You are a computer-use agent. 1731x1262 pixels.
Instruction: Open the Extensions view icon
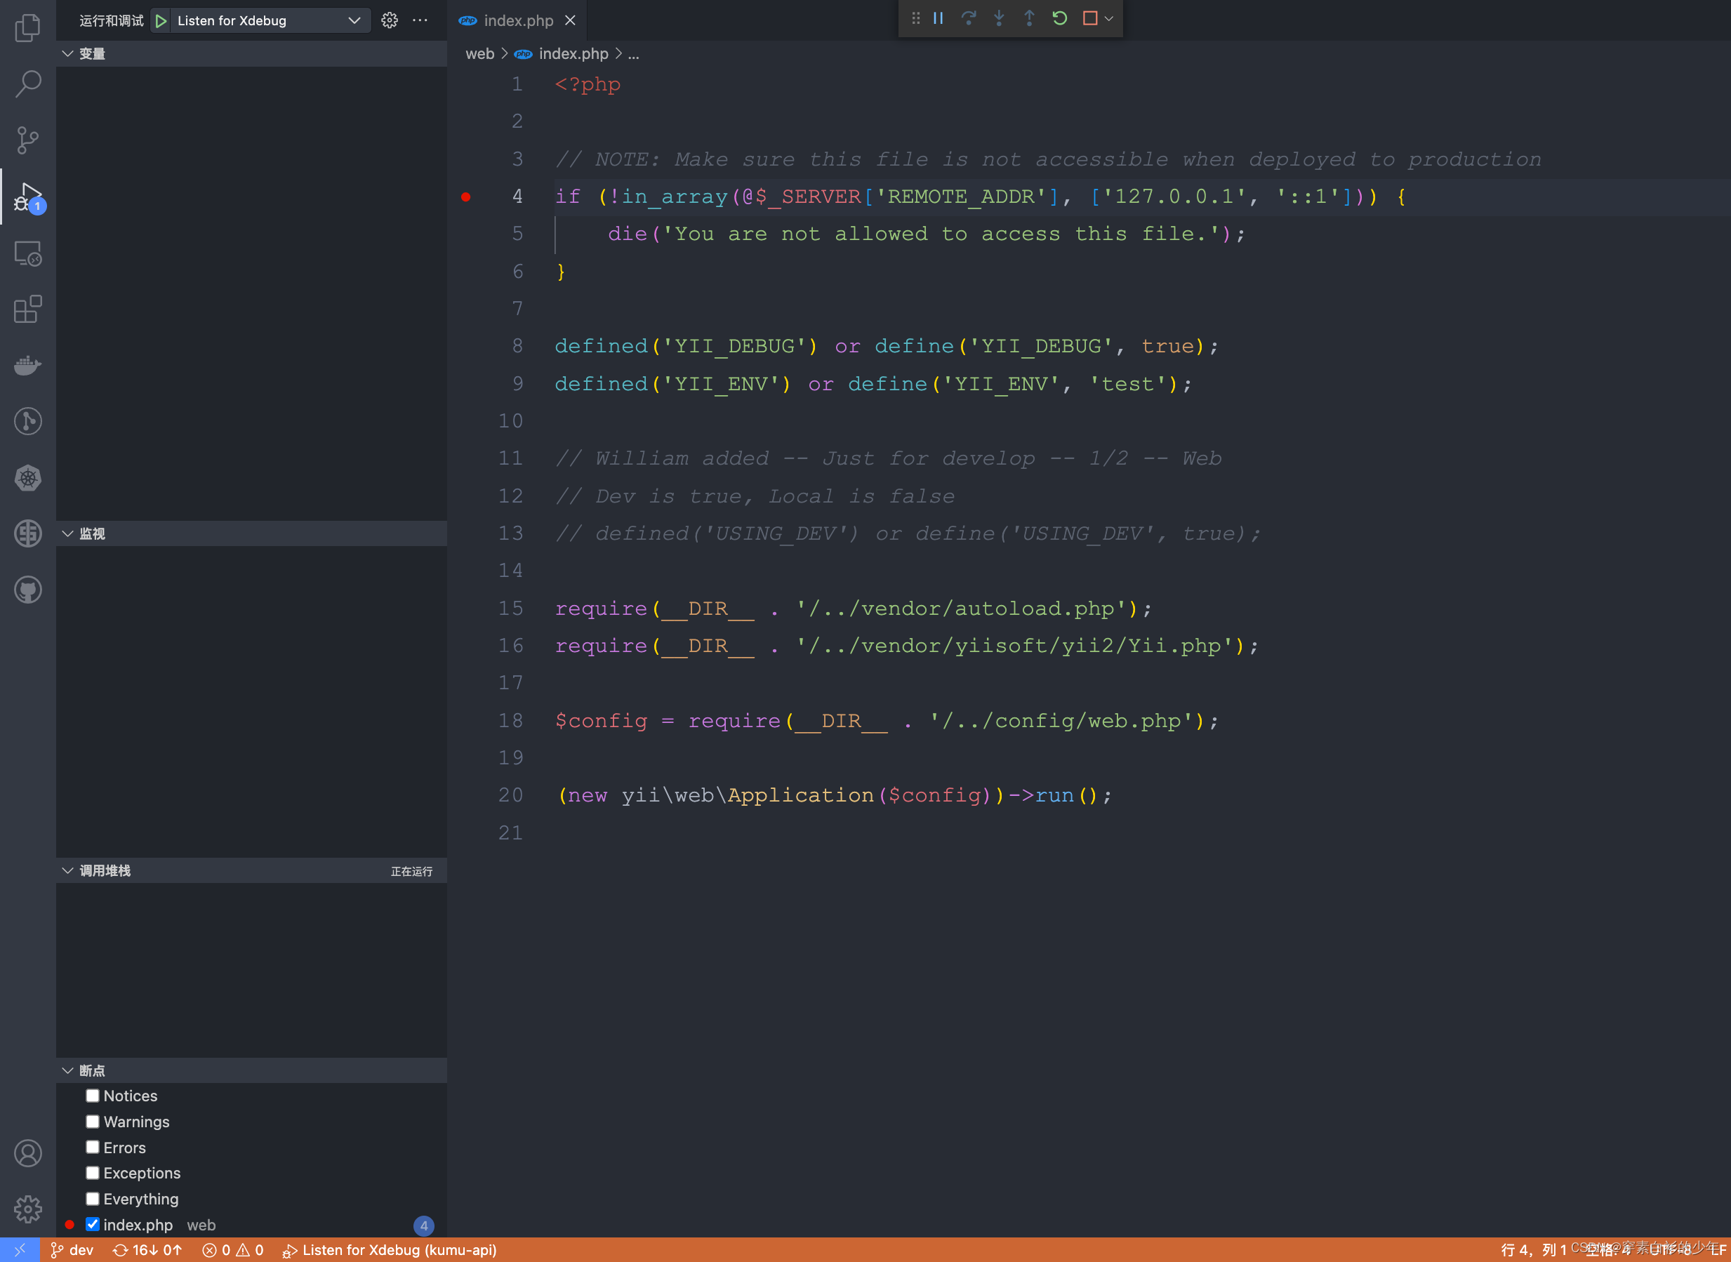27,310
